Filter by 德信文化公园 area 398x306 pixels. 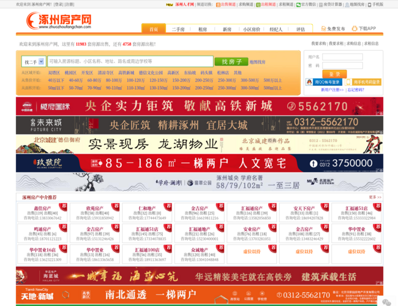151,73
